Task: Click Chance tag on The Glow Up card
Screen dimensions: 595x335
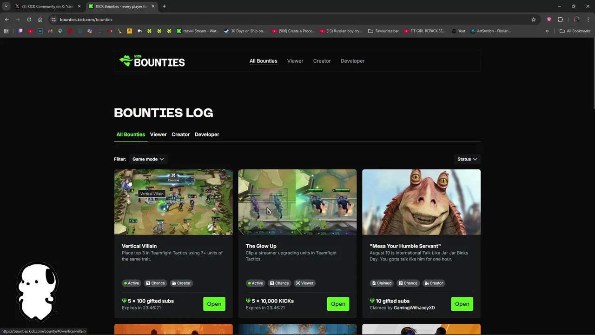Action: click(279, 283)
